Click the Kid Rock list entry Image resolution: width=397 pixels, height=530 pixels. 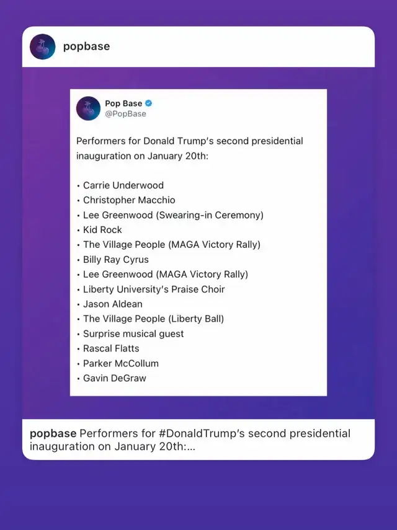click(x=102, y=230)
